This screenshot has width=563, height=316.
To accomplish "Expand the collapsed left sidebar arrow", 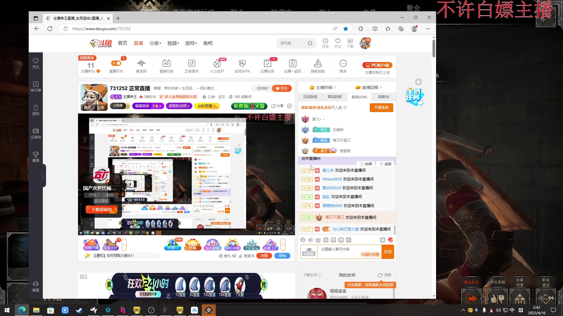I will pos(43,176).
